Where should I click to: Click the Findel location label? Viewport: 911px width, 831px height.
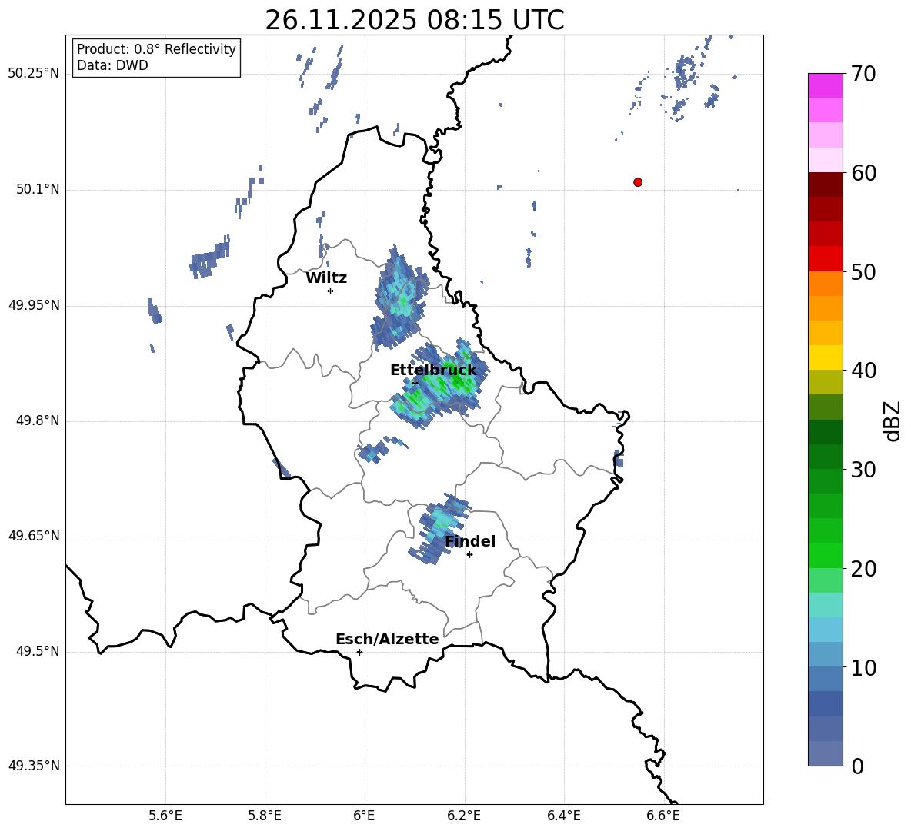coord(470,541)
